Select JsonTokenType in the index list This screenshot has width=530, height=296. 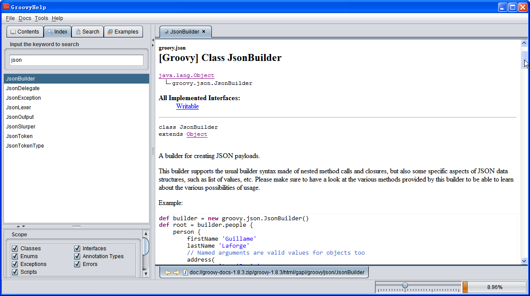(76, 146)
